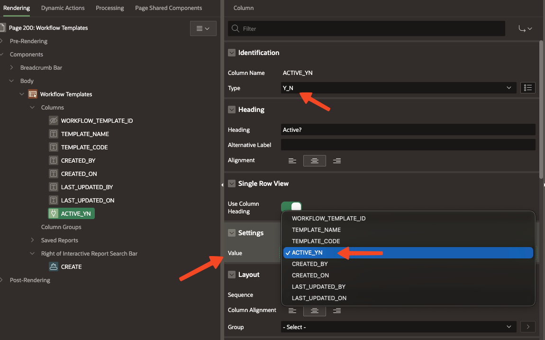545x340 pixels.
Task: Click the text icon beside CREATED_ON in the tree
Action: (53, 174)
